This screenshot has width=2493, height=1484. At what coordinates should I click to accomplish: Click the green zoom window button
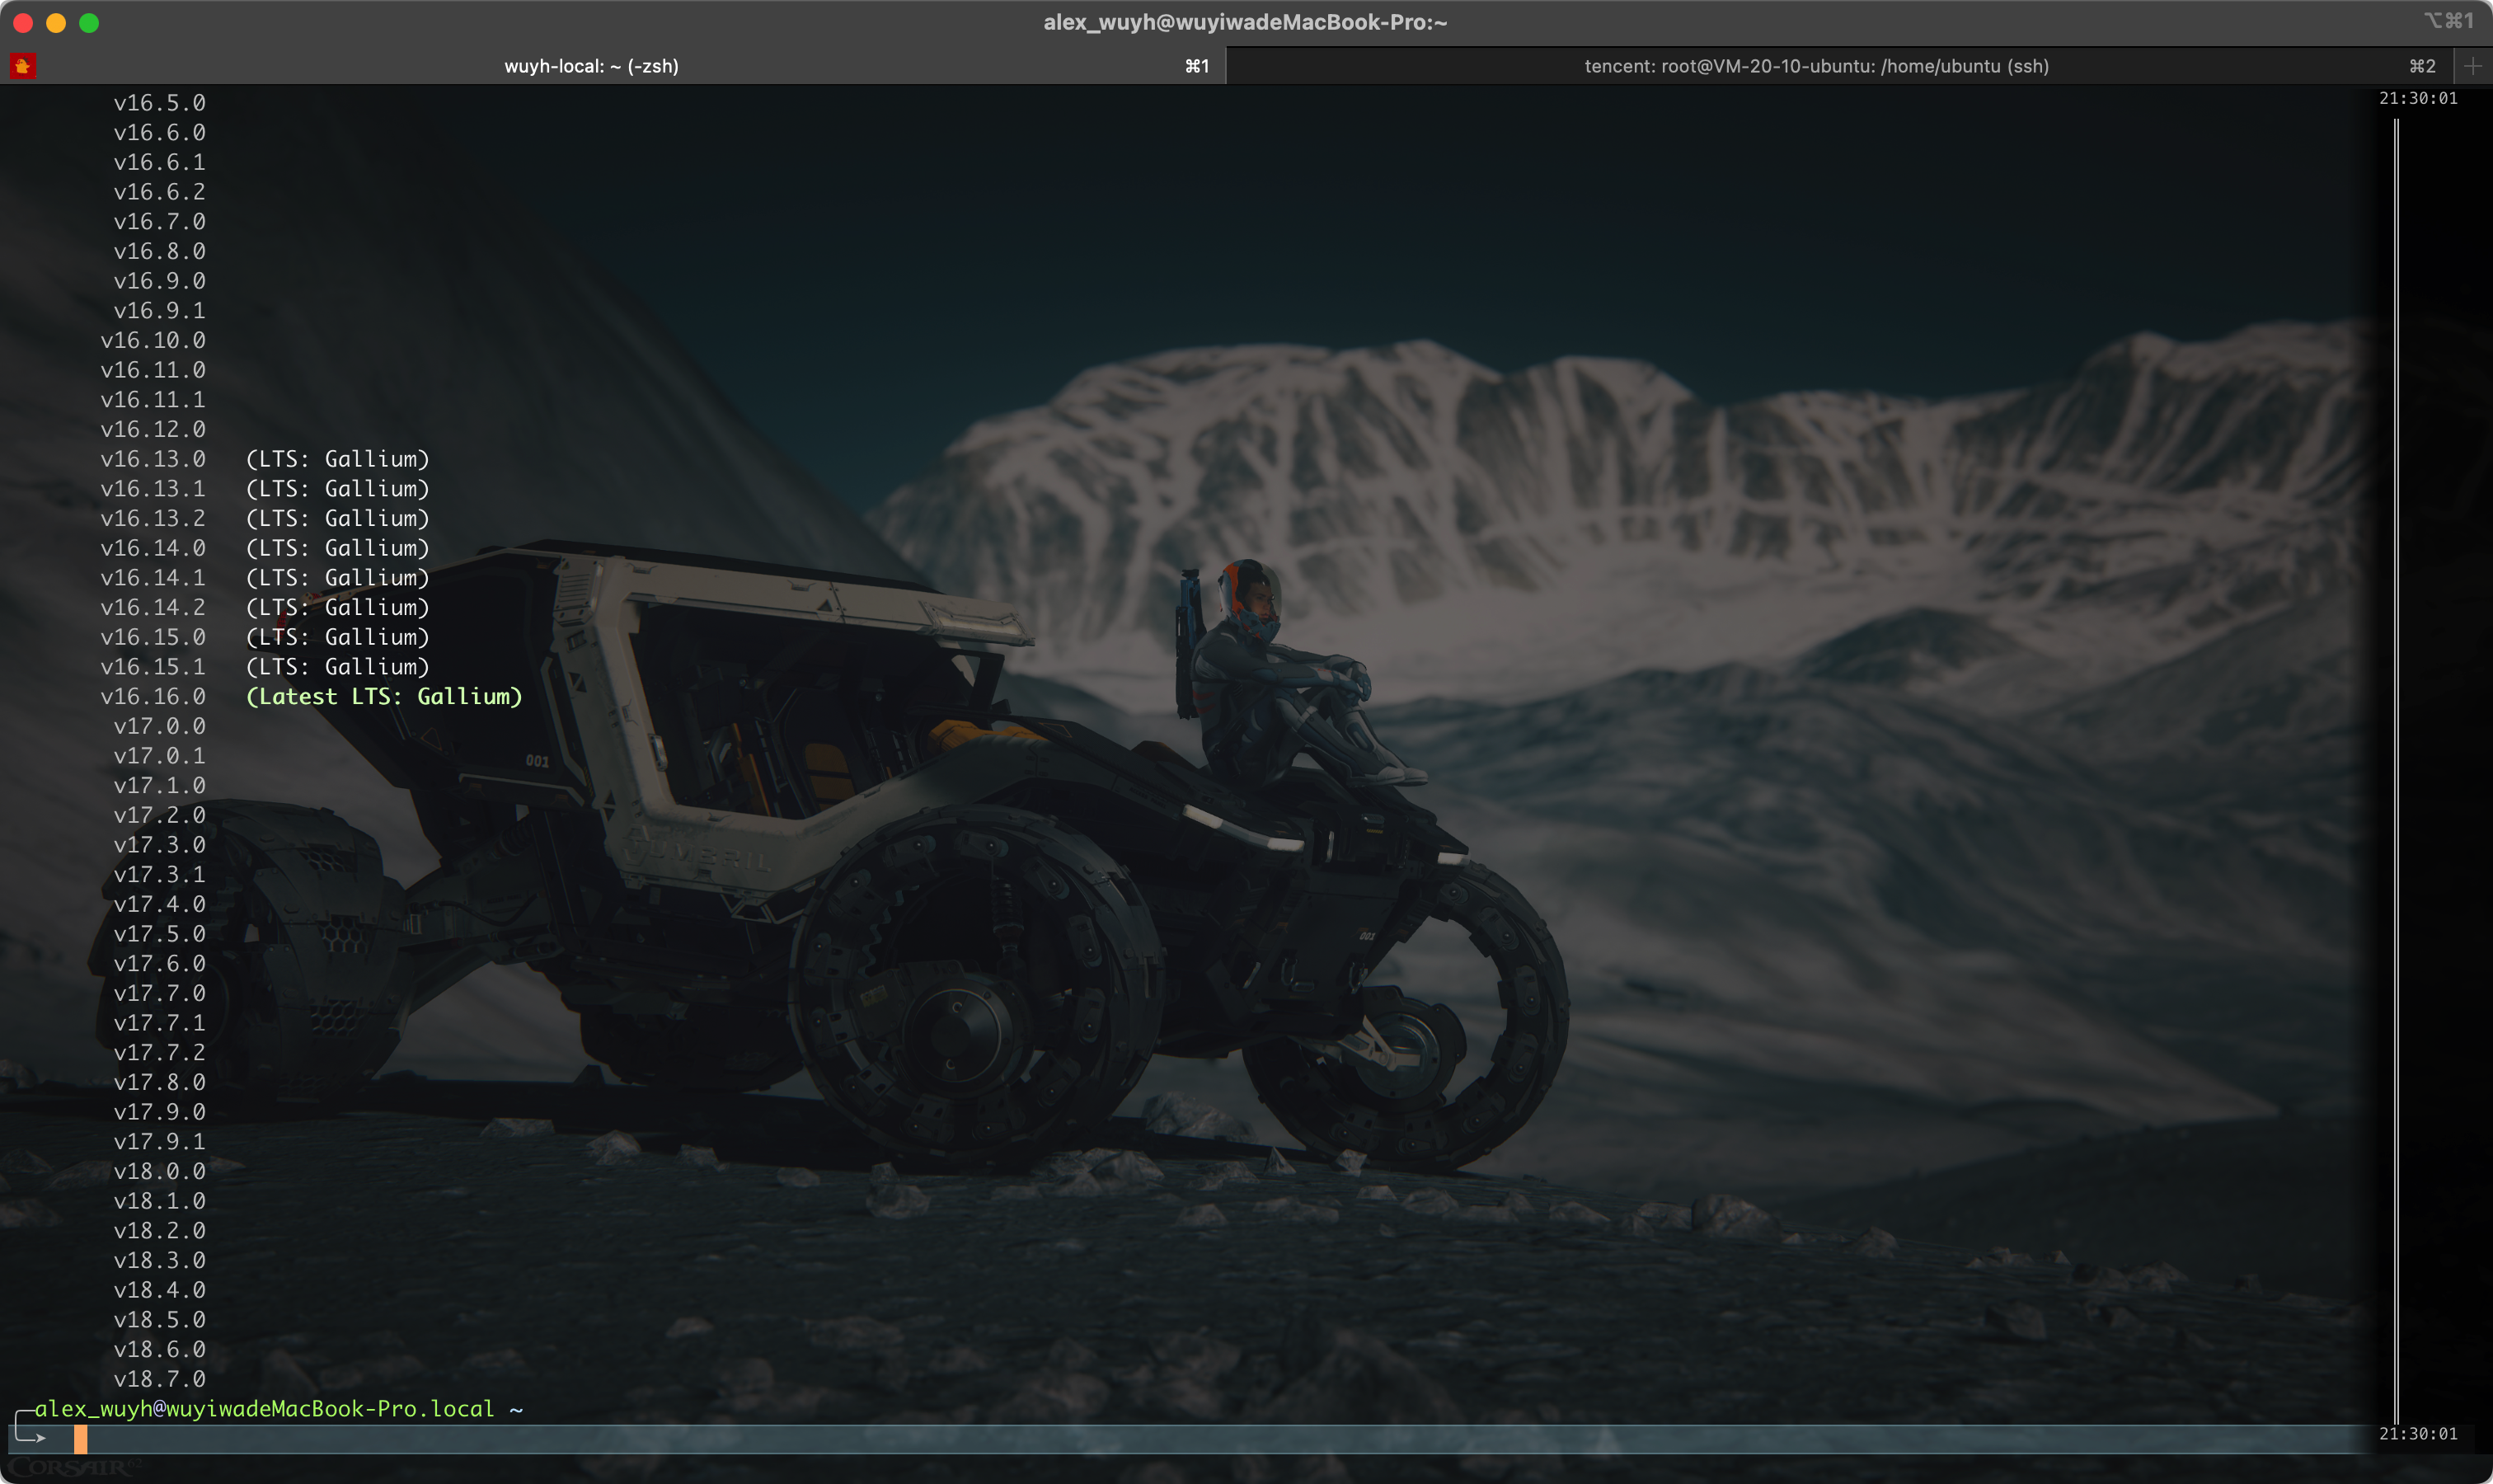point(89,23)
